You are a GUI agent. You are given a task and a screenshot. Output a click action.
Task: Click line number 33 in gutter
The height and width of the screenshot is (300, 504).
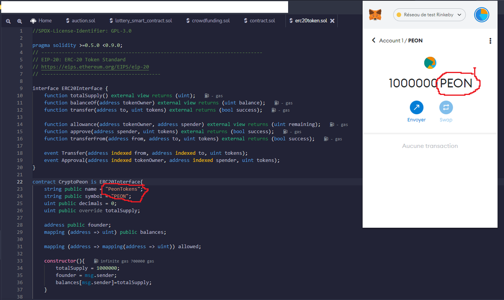pos(20,261)
